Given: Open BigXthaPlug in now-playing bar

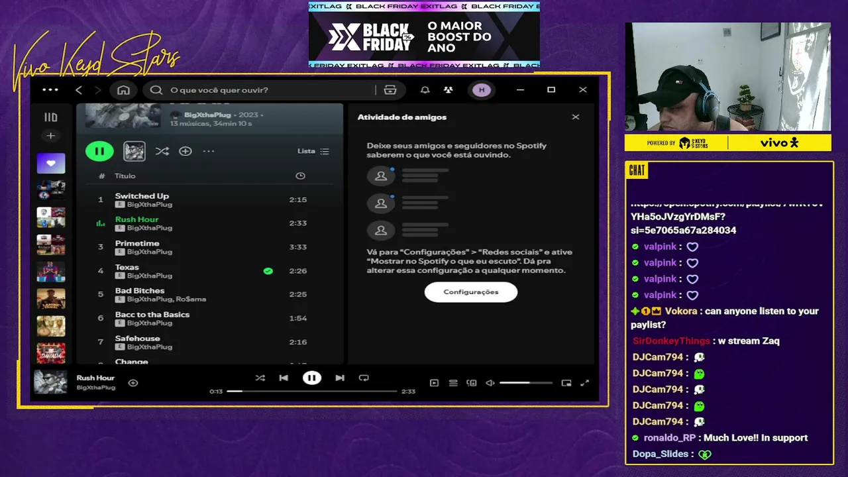Looking at the screenshot, I should coord(96,388).
